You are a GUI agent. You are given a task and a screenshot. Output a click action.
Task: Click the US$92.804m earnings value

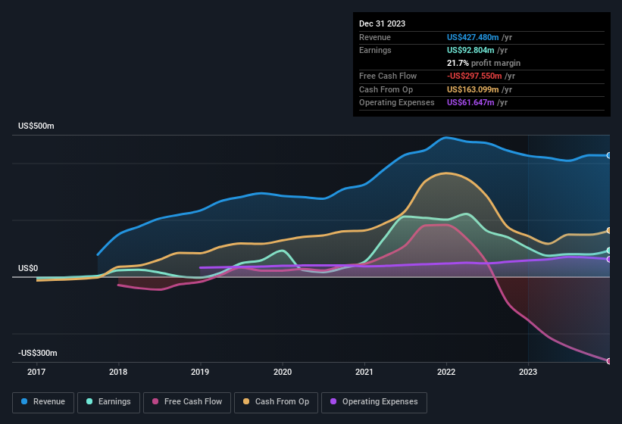pos(470,50)
